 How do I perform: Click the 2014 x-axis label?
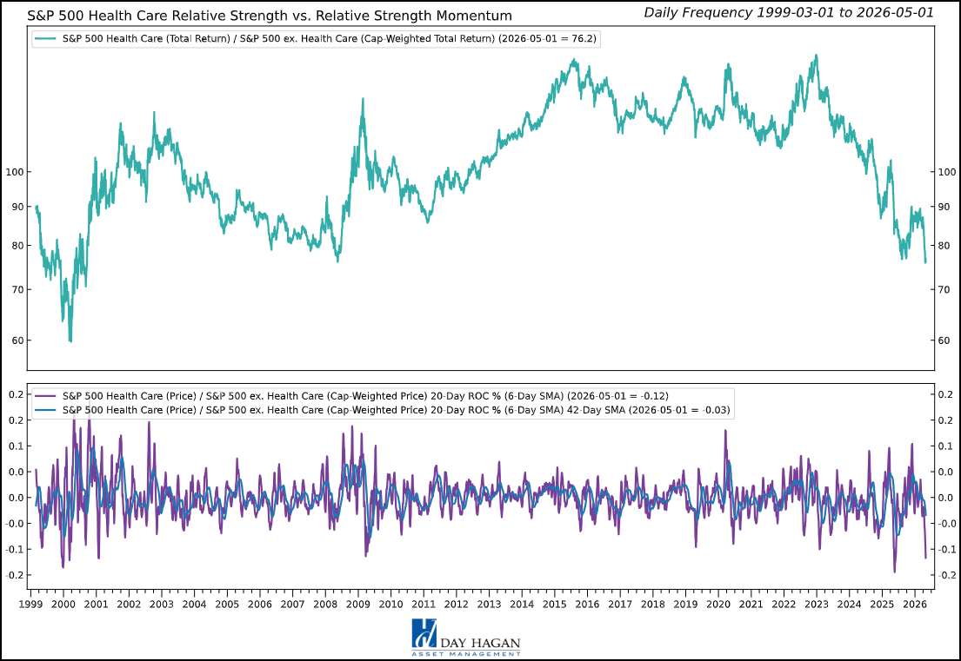coord(522,604)
